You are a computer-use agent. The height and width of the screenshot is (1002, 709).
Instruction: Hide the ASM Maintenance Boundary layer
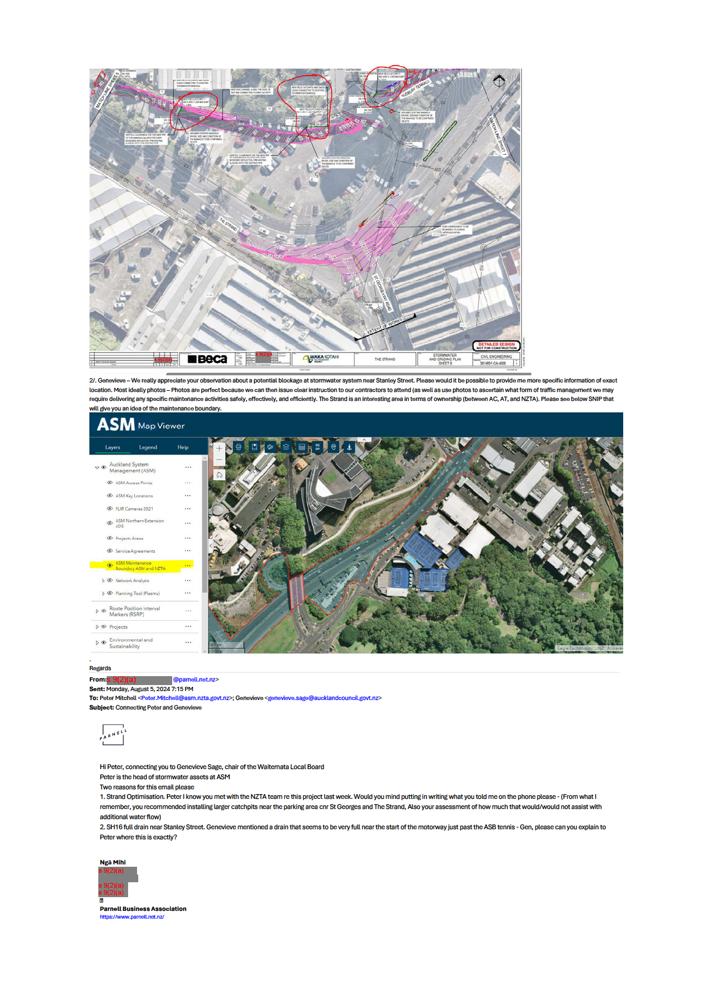110,565
